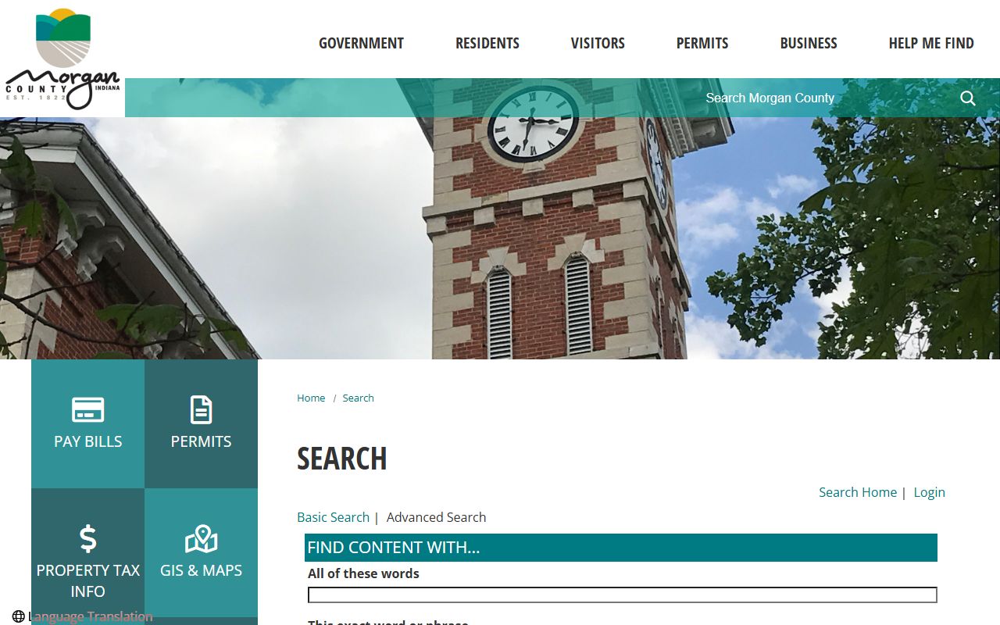The image size is (1000, 625).
Task: Click the search magnifier icon
Action: [x=968, y=98]
